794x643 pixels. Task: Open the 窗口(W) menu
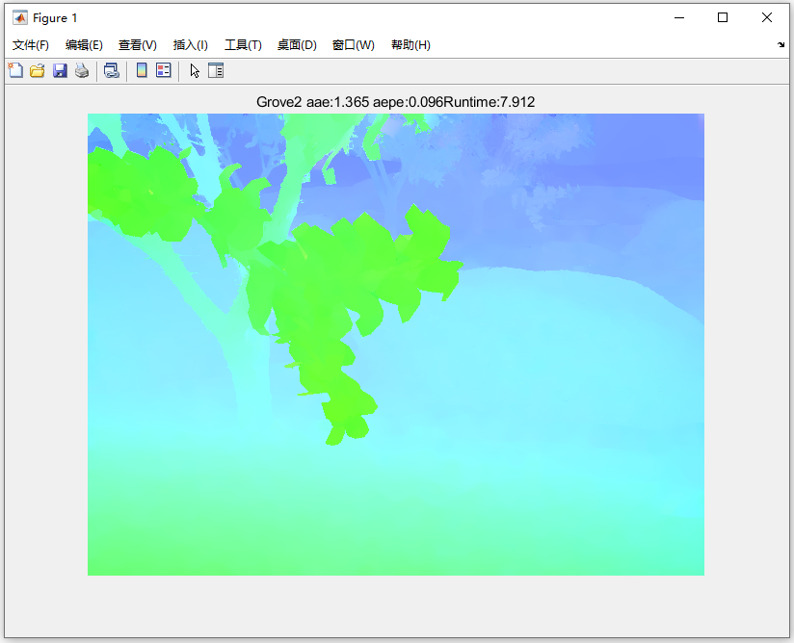(354, 45)
